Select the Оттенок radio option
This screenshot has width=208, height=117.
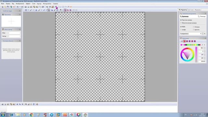196,27
